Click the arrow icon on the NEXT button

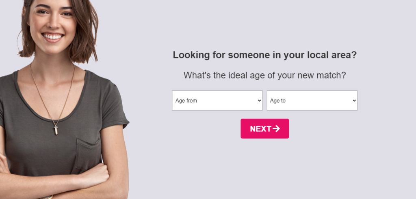pos(277,128)
